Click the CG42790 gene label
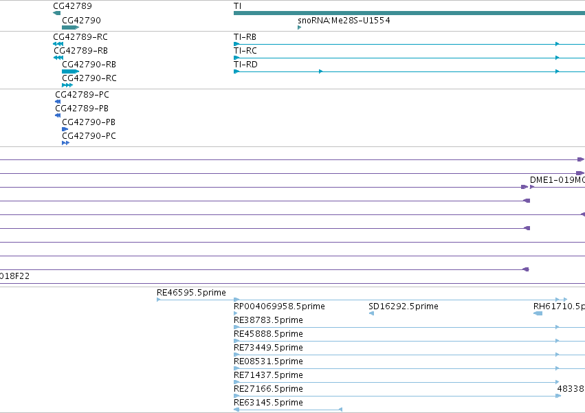Screen dimensions: 585x413 pyautogui.click(x=81, y=20)
